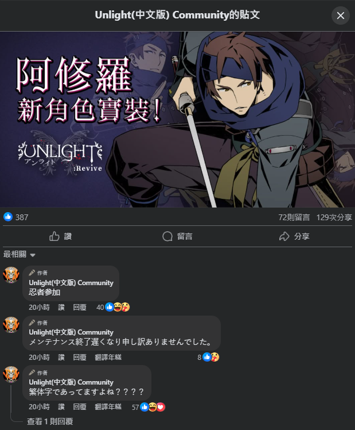355x430 pixels.
Task: Close the post dialog with the X button
Action: click(x=341, y=16)
